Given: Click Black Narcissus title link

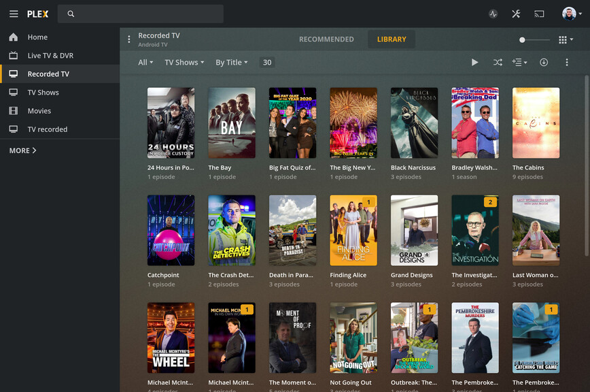Looking at the screenshot, I should [413, 167].
